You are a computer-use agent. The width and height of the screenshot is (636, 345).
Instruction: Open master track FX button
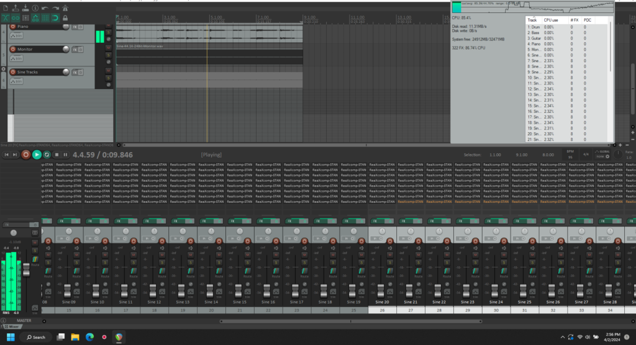(17, 225)
